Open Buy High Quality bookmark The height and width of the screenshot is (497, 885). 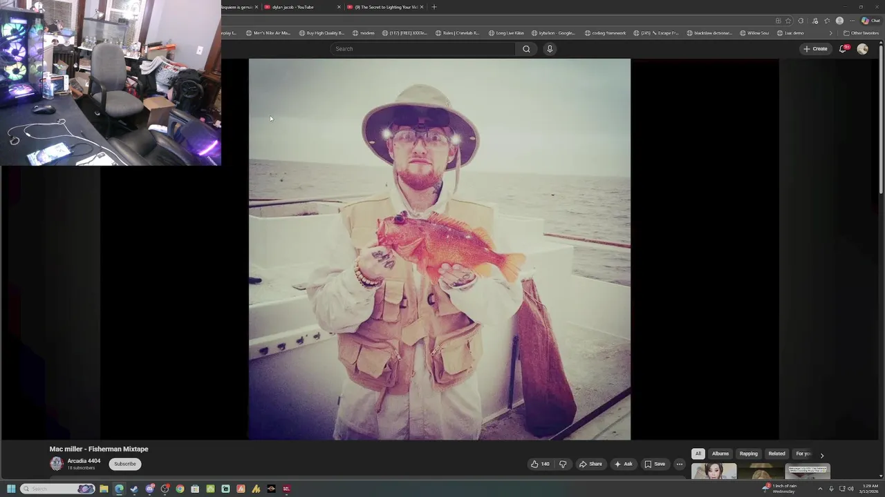tap(322, 33)
